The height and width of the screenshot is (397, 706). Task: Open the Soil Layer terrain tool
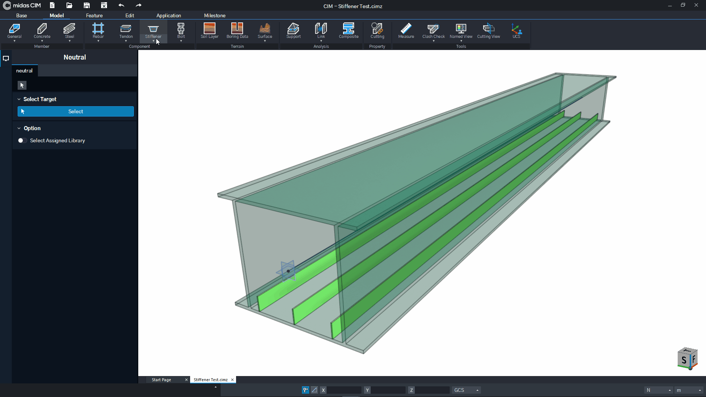tap(210, 31)
